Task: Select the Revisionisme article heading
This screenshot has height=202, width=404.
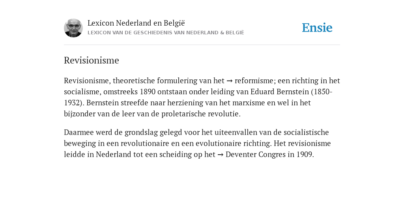Action: (92, 60)
